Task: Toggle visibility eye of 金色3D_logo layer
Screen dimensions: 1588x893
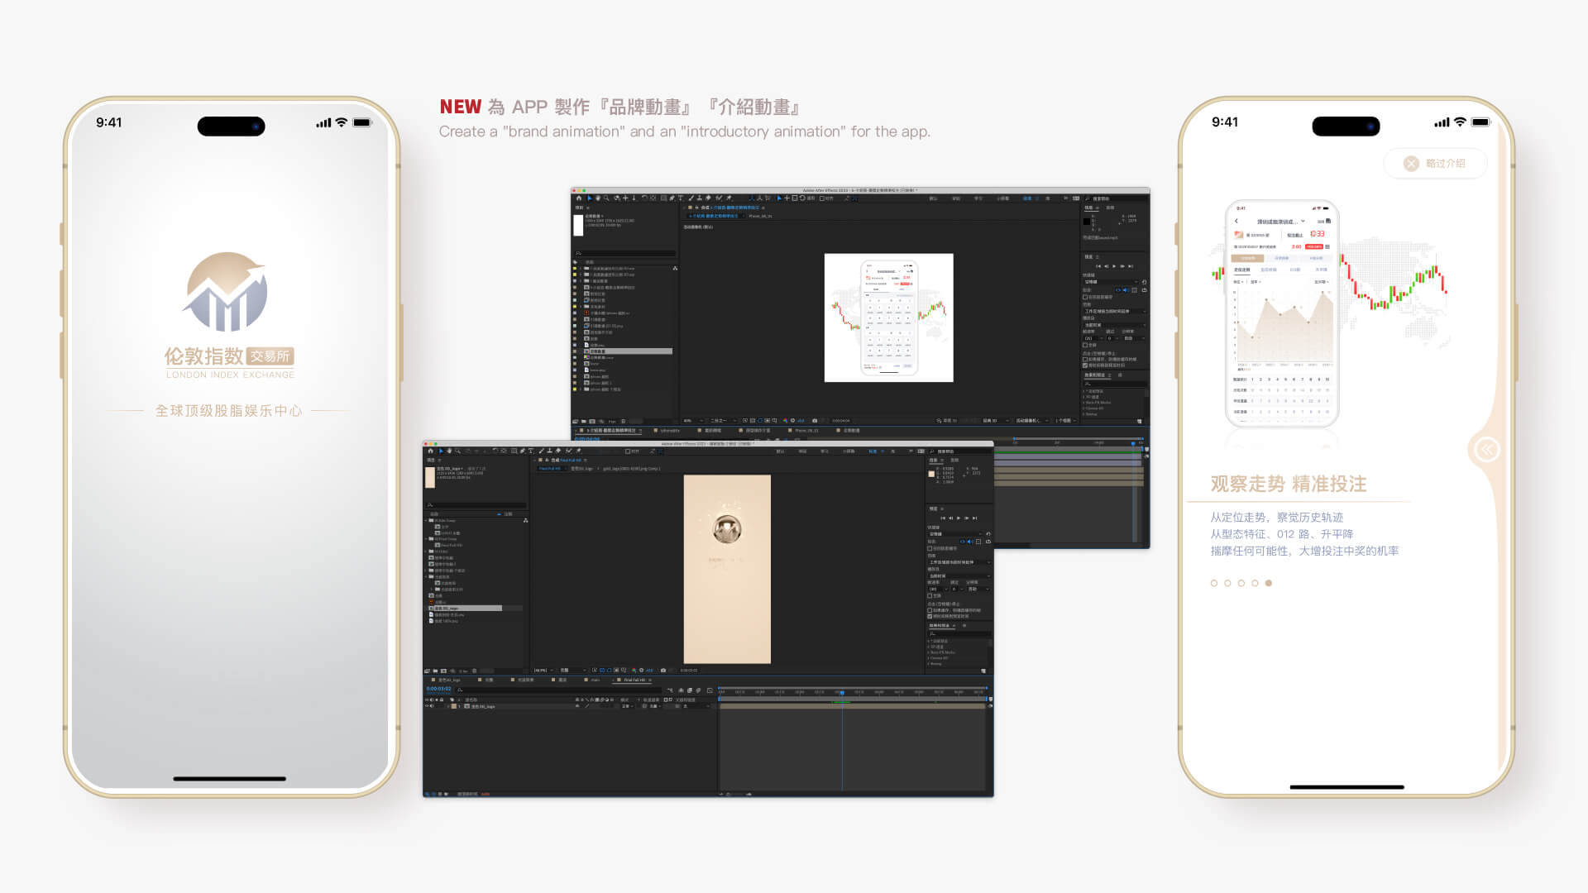Action: point(427,706)
